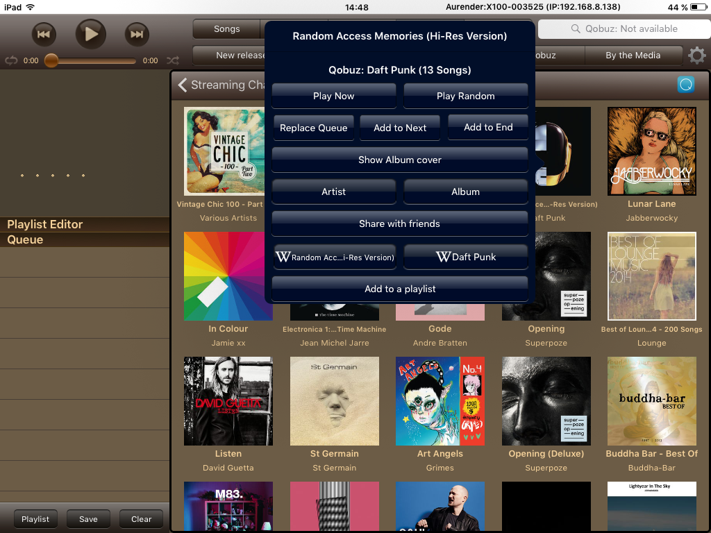
Task: Click the playback progress slider knob
Action: [51, 60]
